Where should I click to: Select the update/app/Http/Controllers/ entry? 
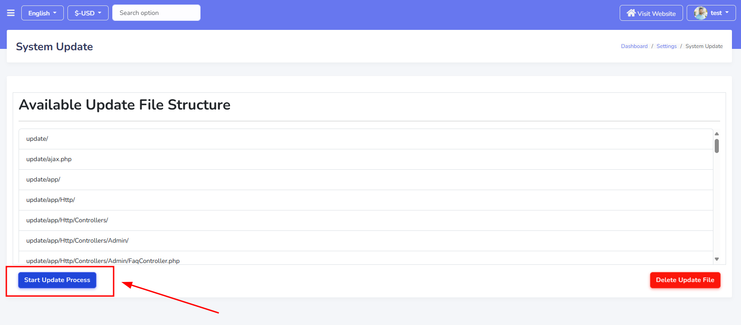point(366,220)
